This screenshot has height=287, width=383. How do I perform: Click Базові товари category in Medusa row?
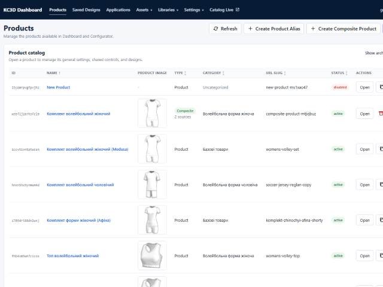click(215, 149)
